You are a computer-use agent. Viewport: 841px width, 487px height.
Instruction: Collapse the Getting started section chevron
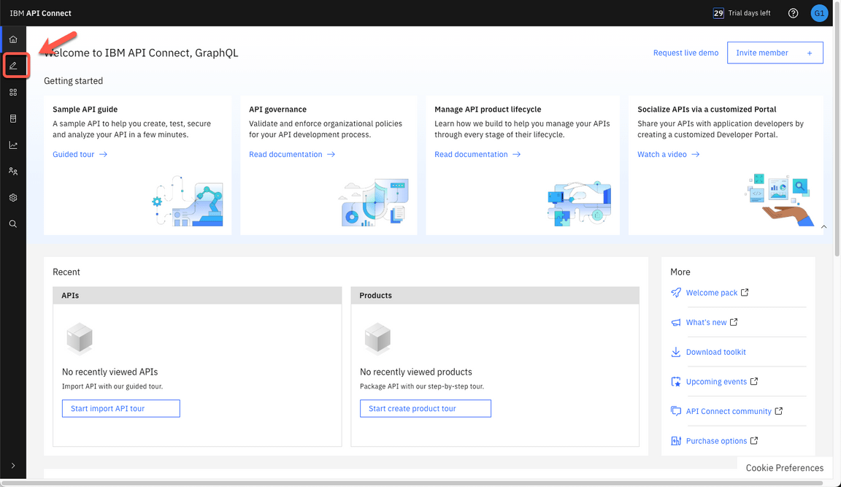point(823,226)
